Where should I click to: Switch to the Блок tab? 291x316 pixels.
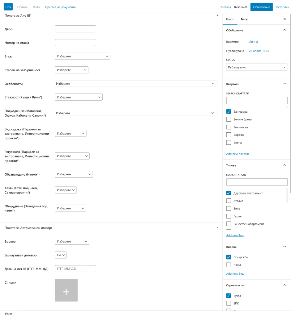tap(244, 19)
